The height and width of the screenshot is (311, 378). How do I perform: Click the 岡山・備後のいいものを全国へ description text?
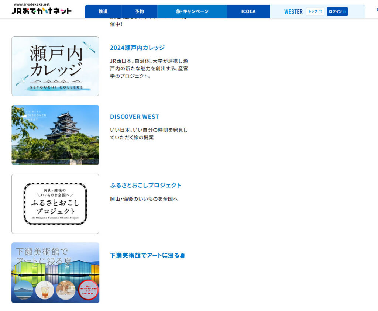point(144,199)
